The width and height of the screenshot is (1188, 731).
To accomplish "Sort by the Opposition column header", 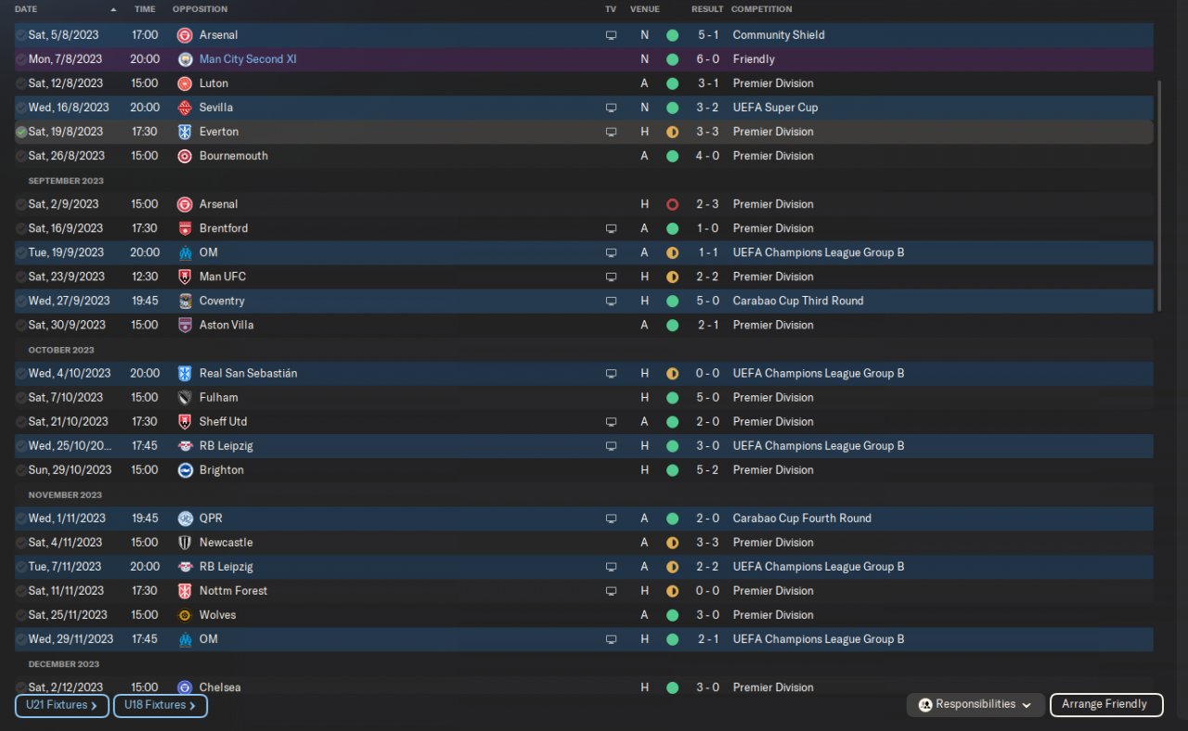I will [200, 9].
